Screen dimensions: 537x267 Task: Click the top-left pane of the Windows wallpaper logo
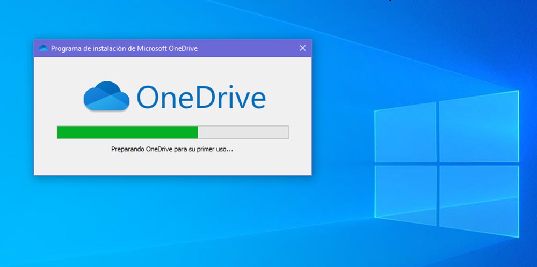click(x=405, y=132)
